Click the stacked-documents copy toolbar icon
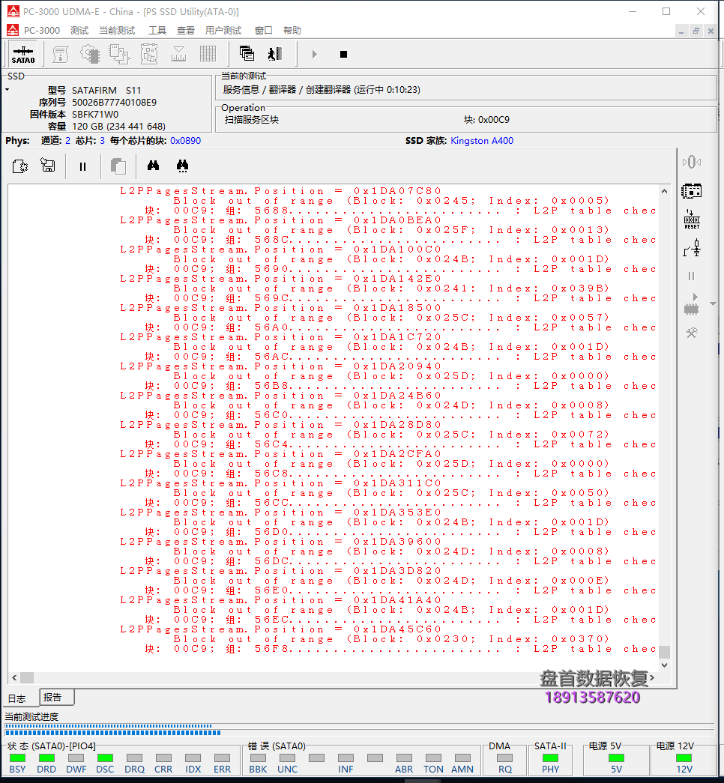The width and height of the screenshot is (724, 783). 119,54
